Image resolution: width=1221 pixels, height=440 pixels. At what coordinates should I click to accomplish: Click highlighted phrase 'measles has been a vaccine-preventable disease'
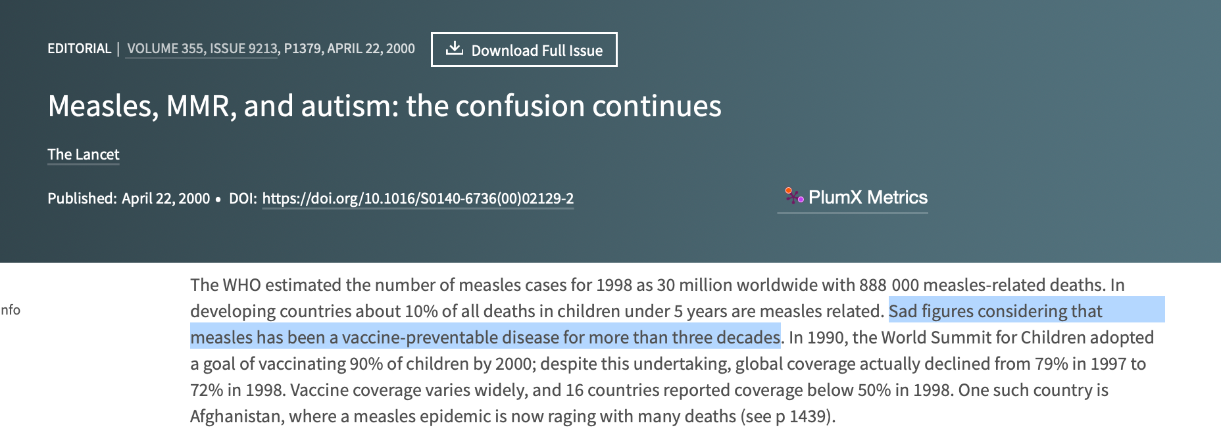[374, 338]
